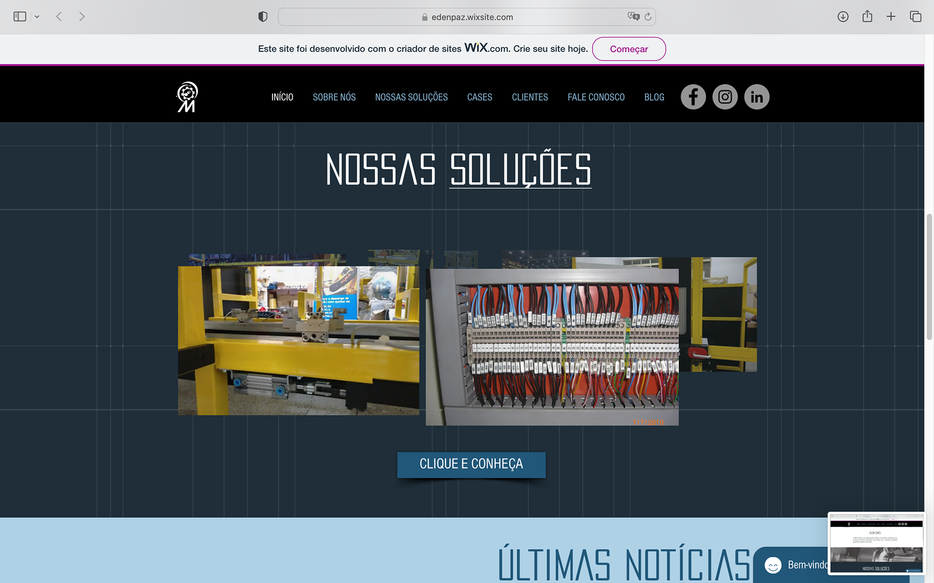934x583 pixels.
Task: Show the tab overview icon
Action: point(915,17)
